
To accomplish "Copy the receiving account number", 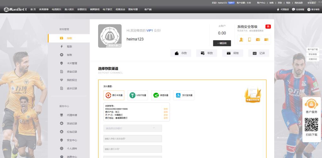I will tap(166, 109).
